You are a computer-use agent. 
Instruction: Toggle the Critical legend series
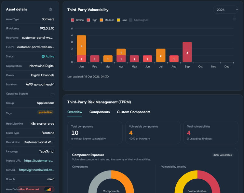point(78,20)
